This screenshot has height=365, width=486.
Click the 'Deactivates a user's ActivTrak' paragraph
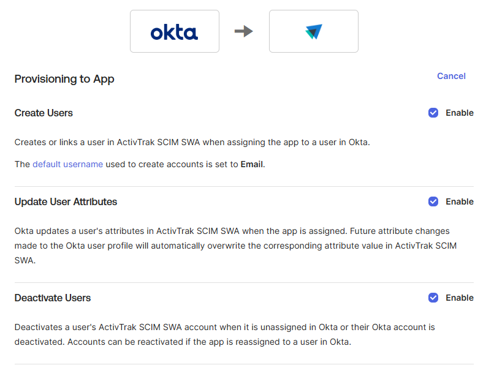(225, 334)
